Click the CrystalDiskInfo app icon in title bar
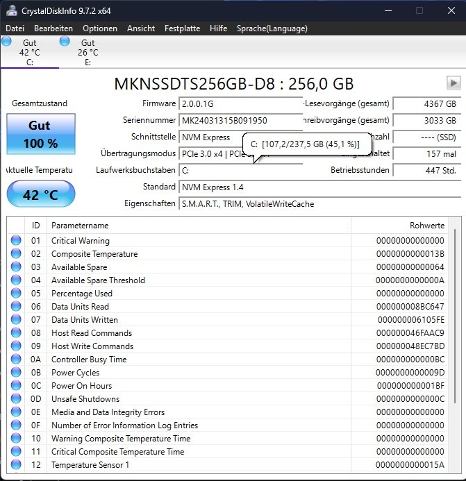The width and height of the screenshot is (466, 481). point(12,10)
